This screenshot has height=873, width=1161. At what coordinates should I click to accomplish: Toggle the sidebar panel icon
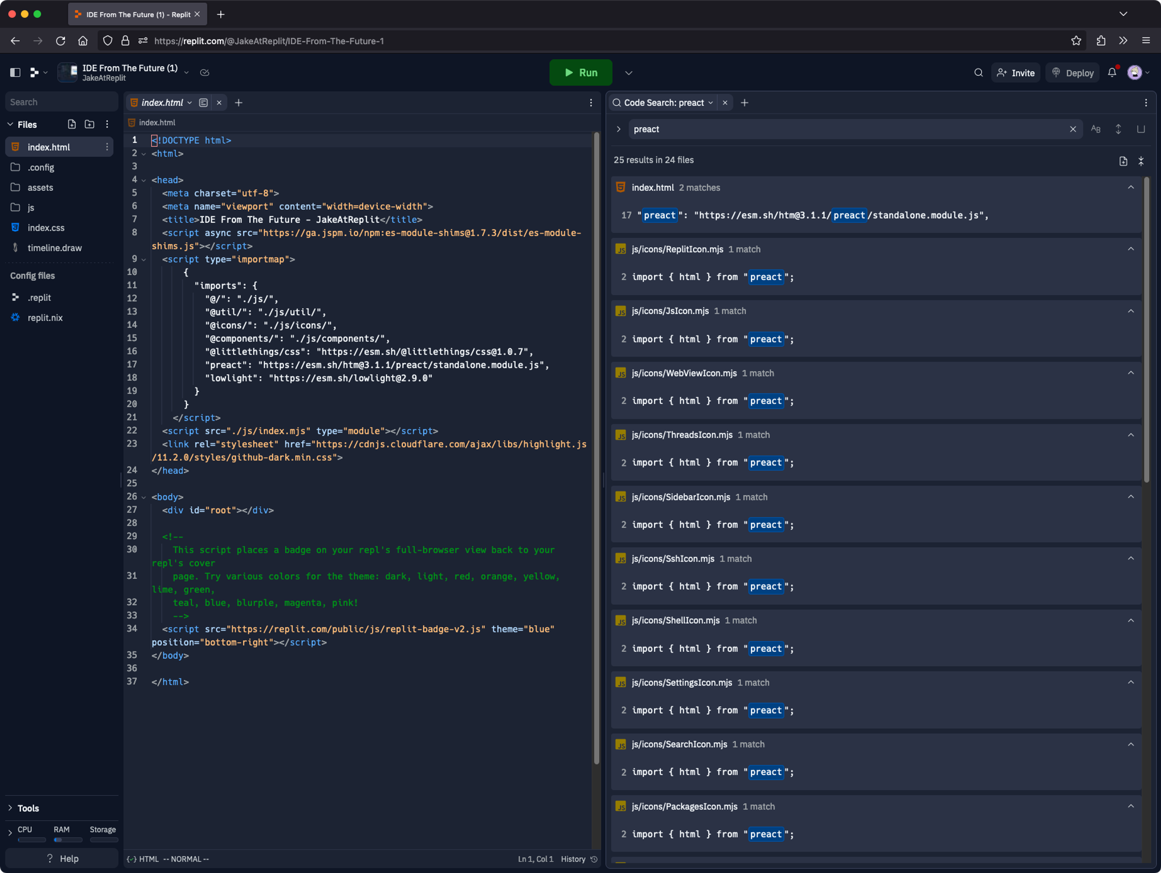click(x=15, y=73)
